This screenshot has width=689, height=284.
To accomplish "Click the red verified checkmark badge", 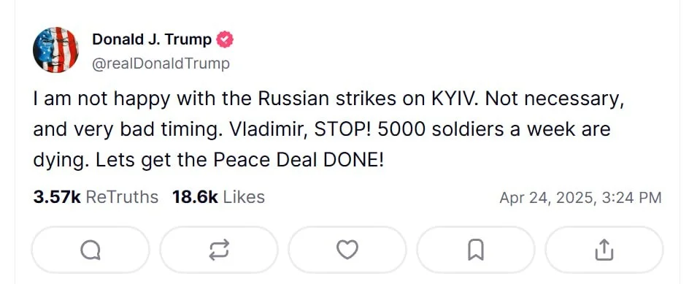I will click(225, 40).
